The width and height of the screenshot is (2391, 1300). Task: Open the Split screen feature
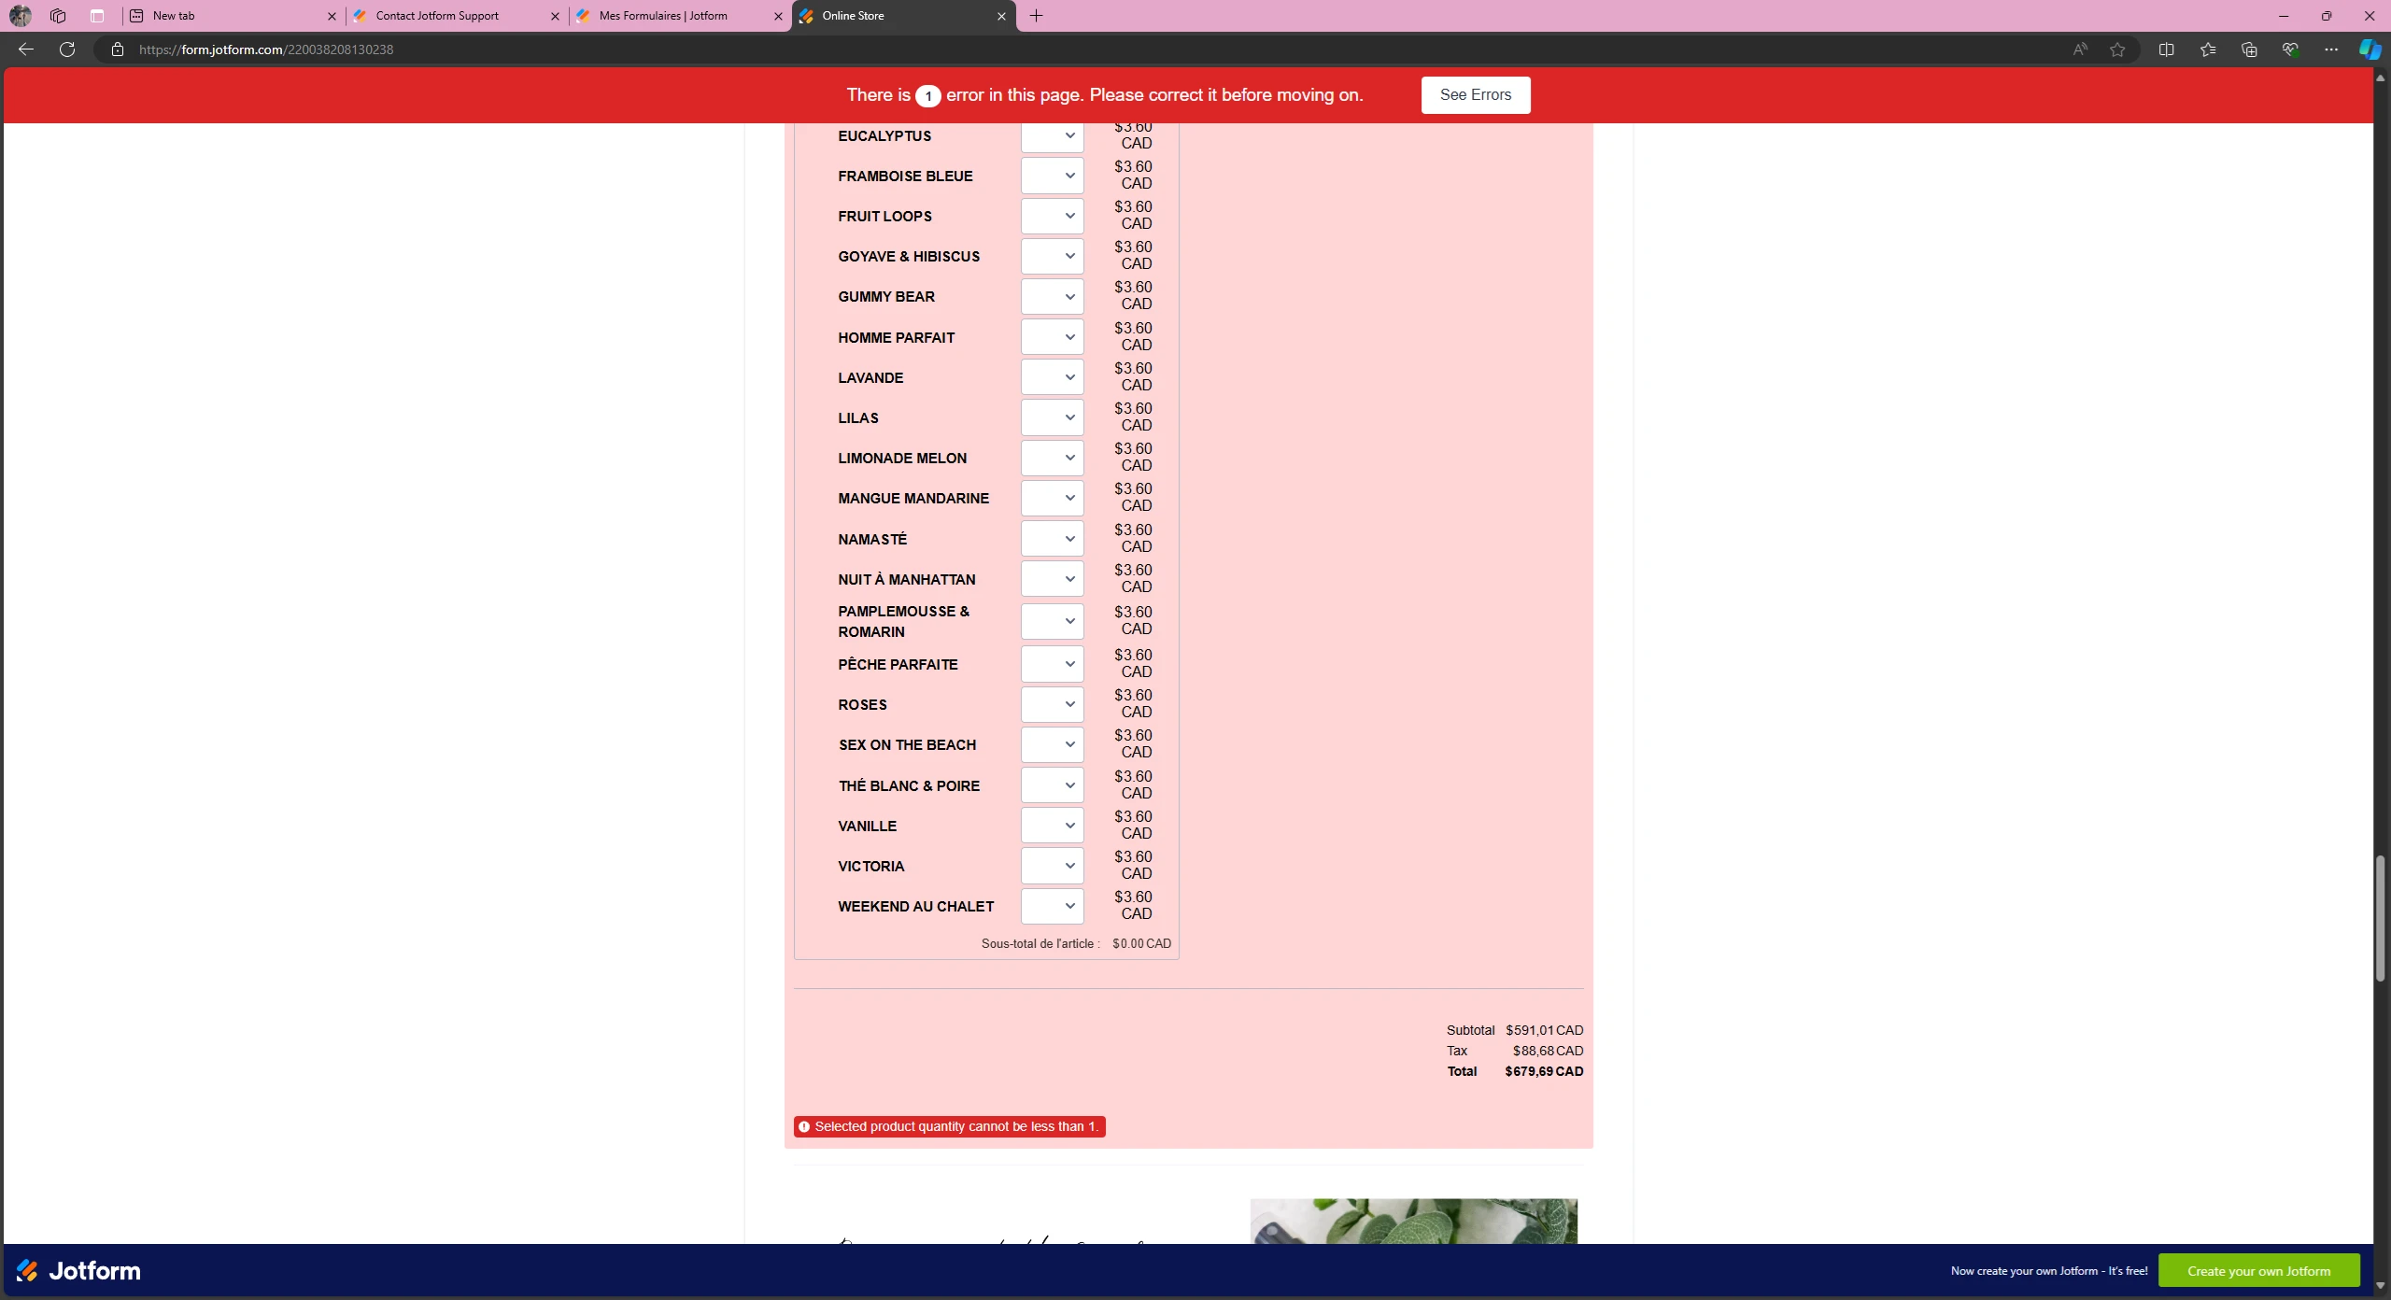(x=2167, y=49)
